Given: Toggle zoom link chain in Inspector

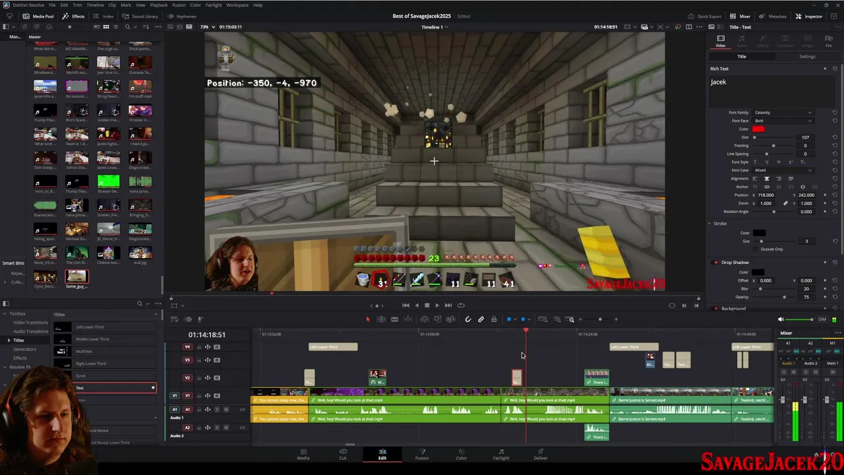Looking at the screenshot, I should click(x=785, y=203).
